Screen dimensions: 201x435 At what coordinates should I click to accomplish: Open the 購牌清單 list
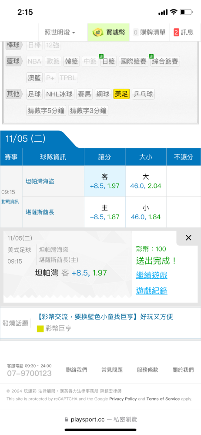[x=149, y=32]
